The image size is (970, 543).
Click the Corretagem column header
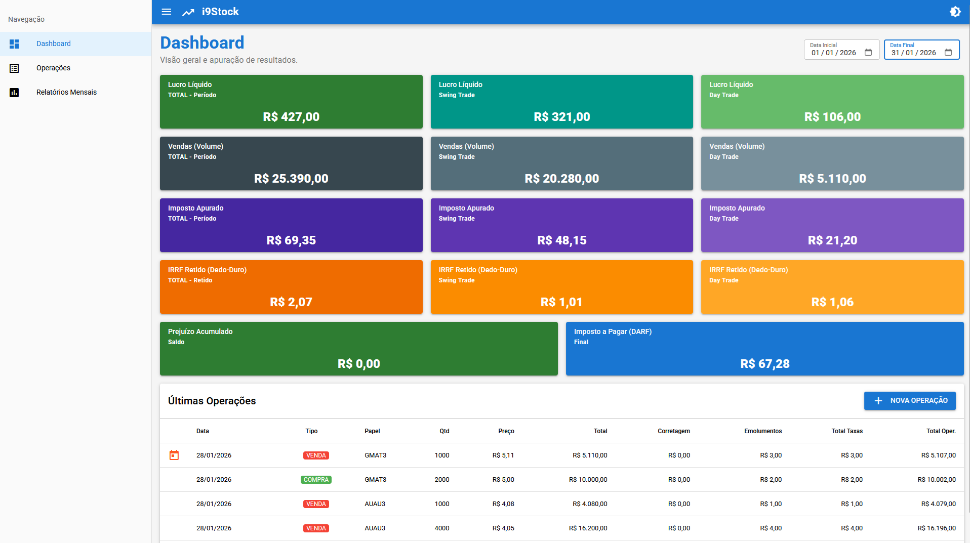coord(674,431)
